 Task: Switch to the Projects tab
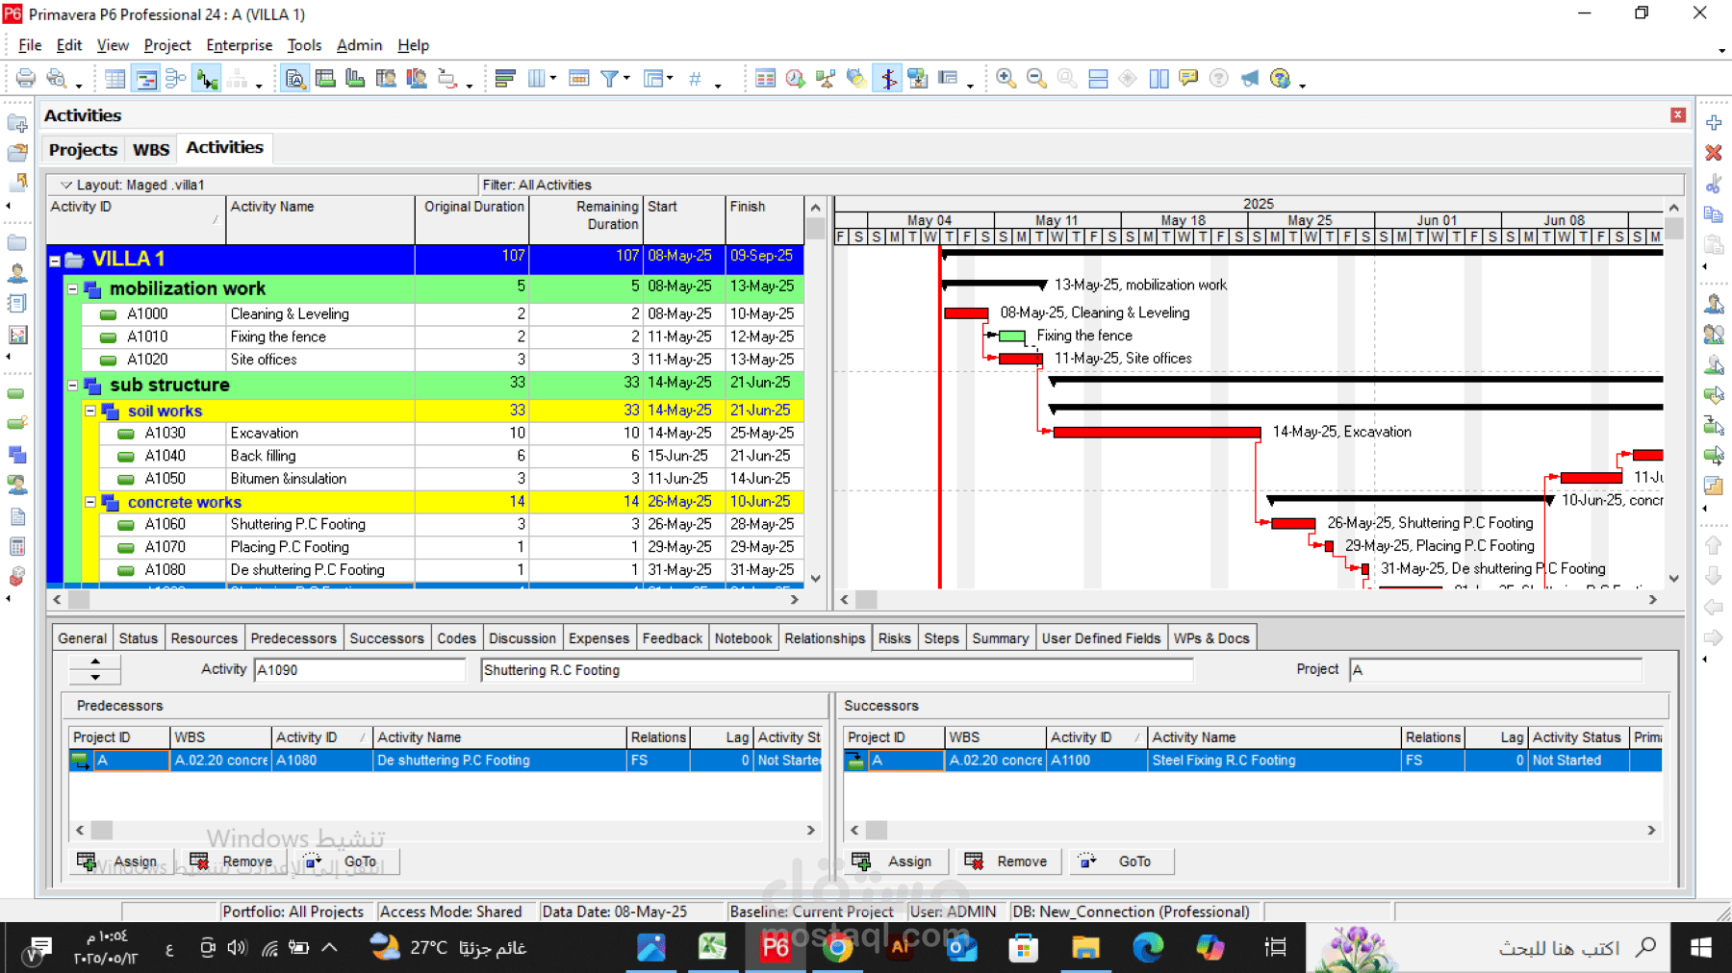83,149
